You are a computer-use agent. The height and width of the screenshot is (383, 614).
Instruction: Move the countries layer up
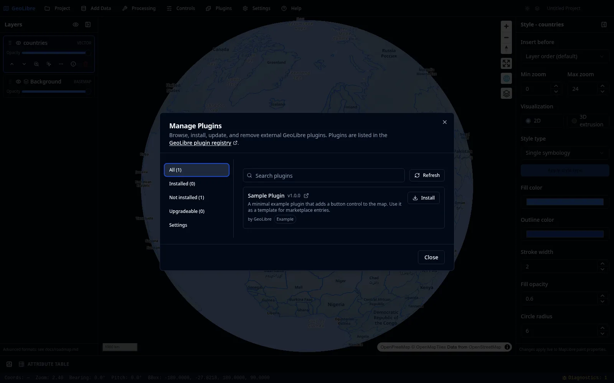(12, 64)
